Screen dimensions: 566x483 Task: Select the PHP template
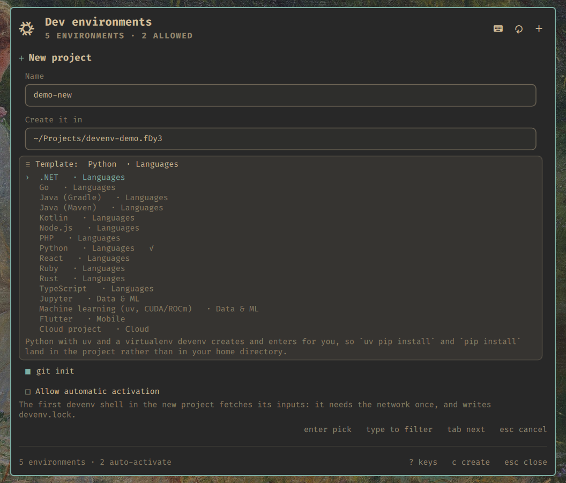pos(280,238)
